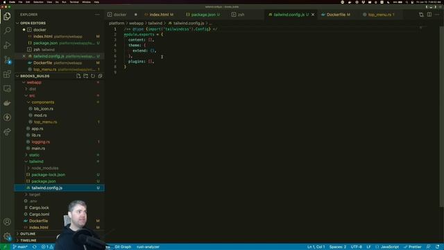Open Run and Debug view
444x250 pixels.
coord(7,45)
